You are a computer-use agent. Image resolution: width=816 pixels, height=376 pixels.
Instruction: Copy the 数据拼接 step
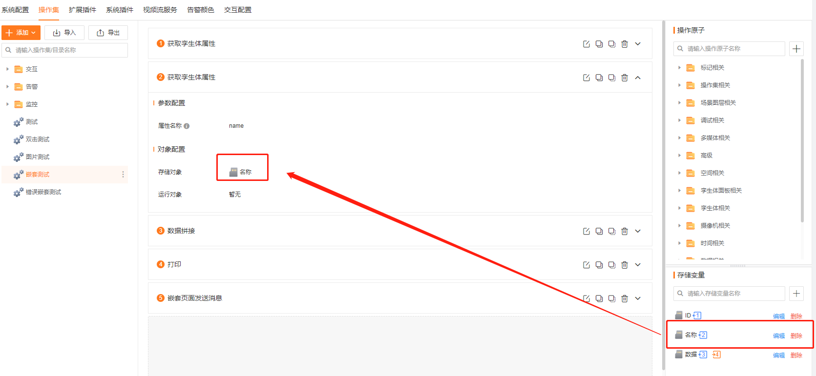coord(599,231)
